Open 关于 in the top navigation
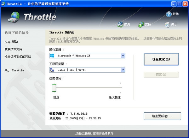Screen dimensions: 189x138 174,24
